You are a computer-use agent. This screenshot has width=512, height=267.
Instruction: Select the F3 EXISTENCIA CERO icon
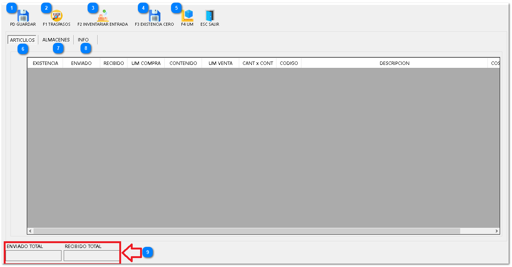pos(154,16)
